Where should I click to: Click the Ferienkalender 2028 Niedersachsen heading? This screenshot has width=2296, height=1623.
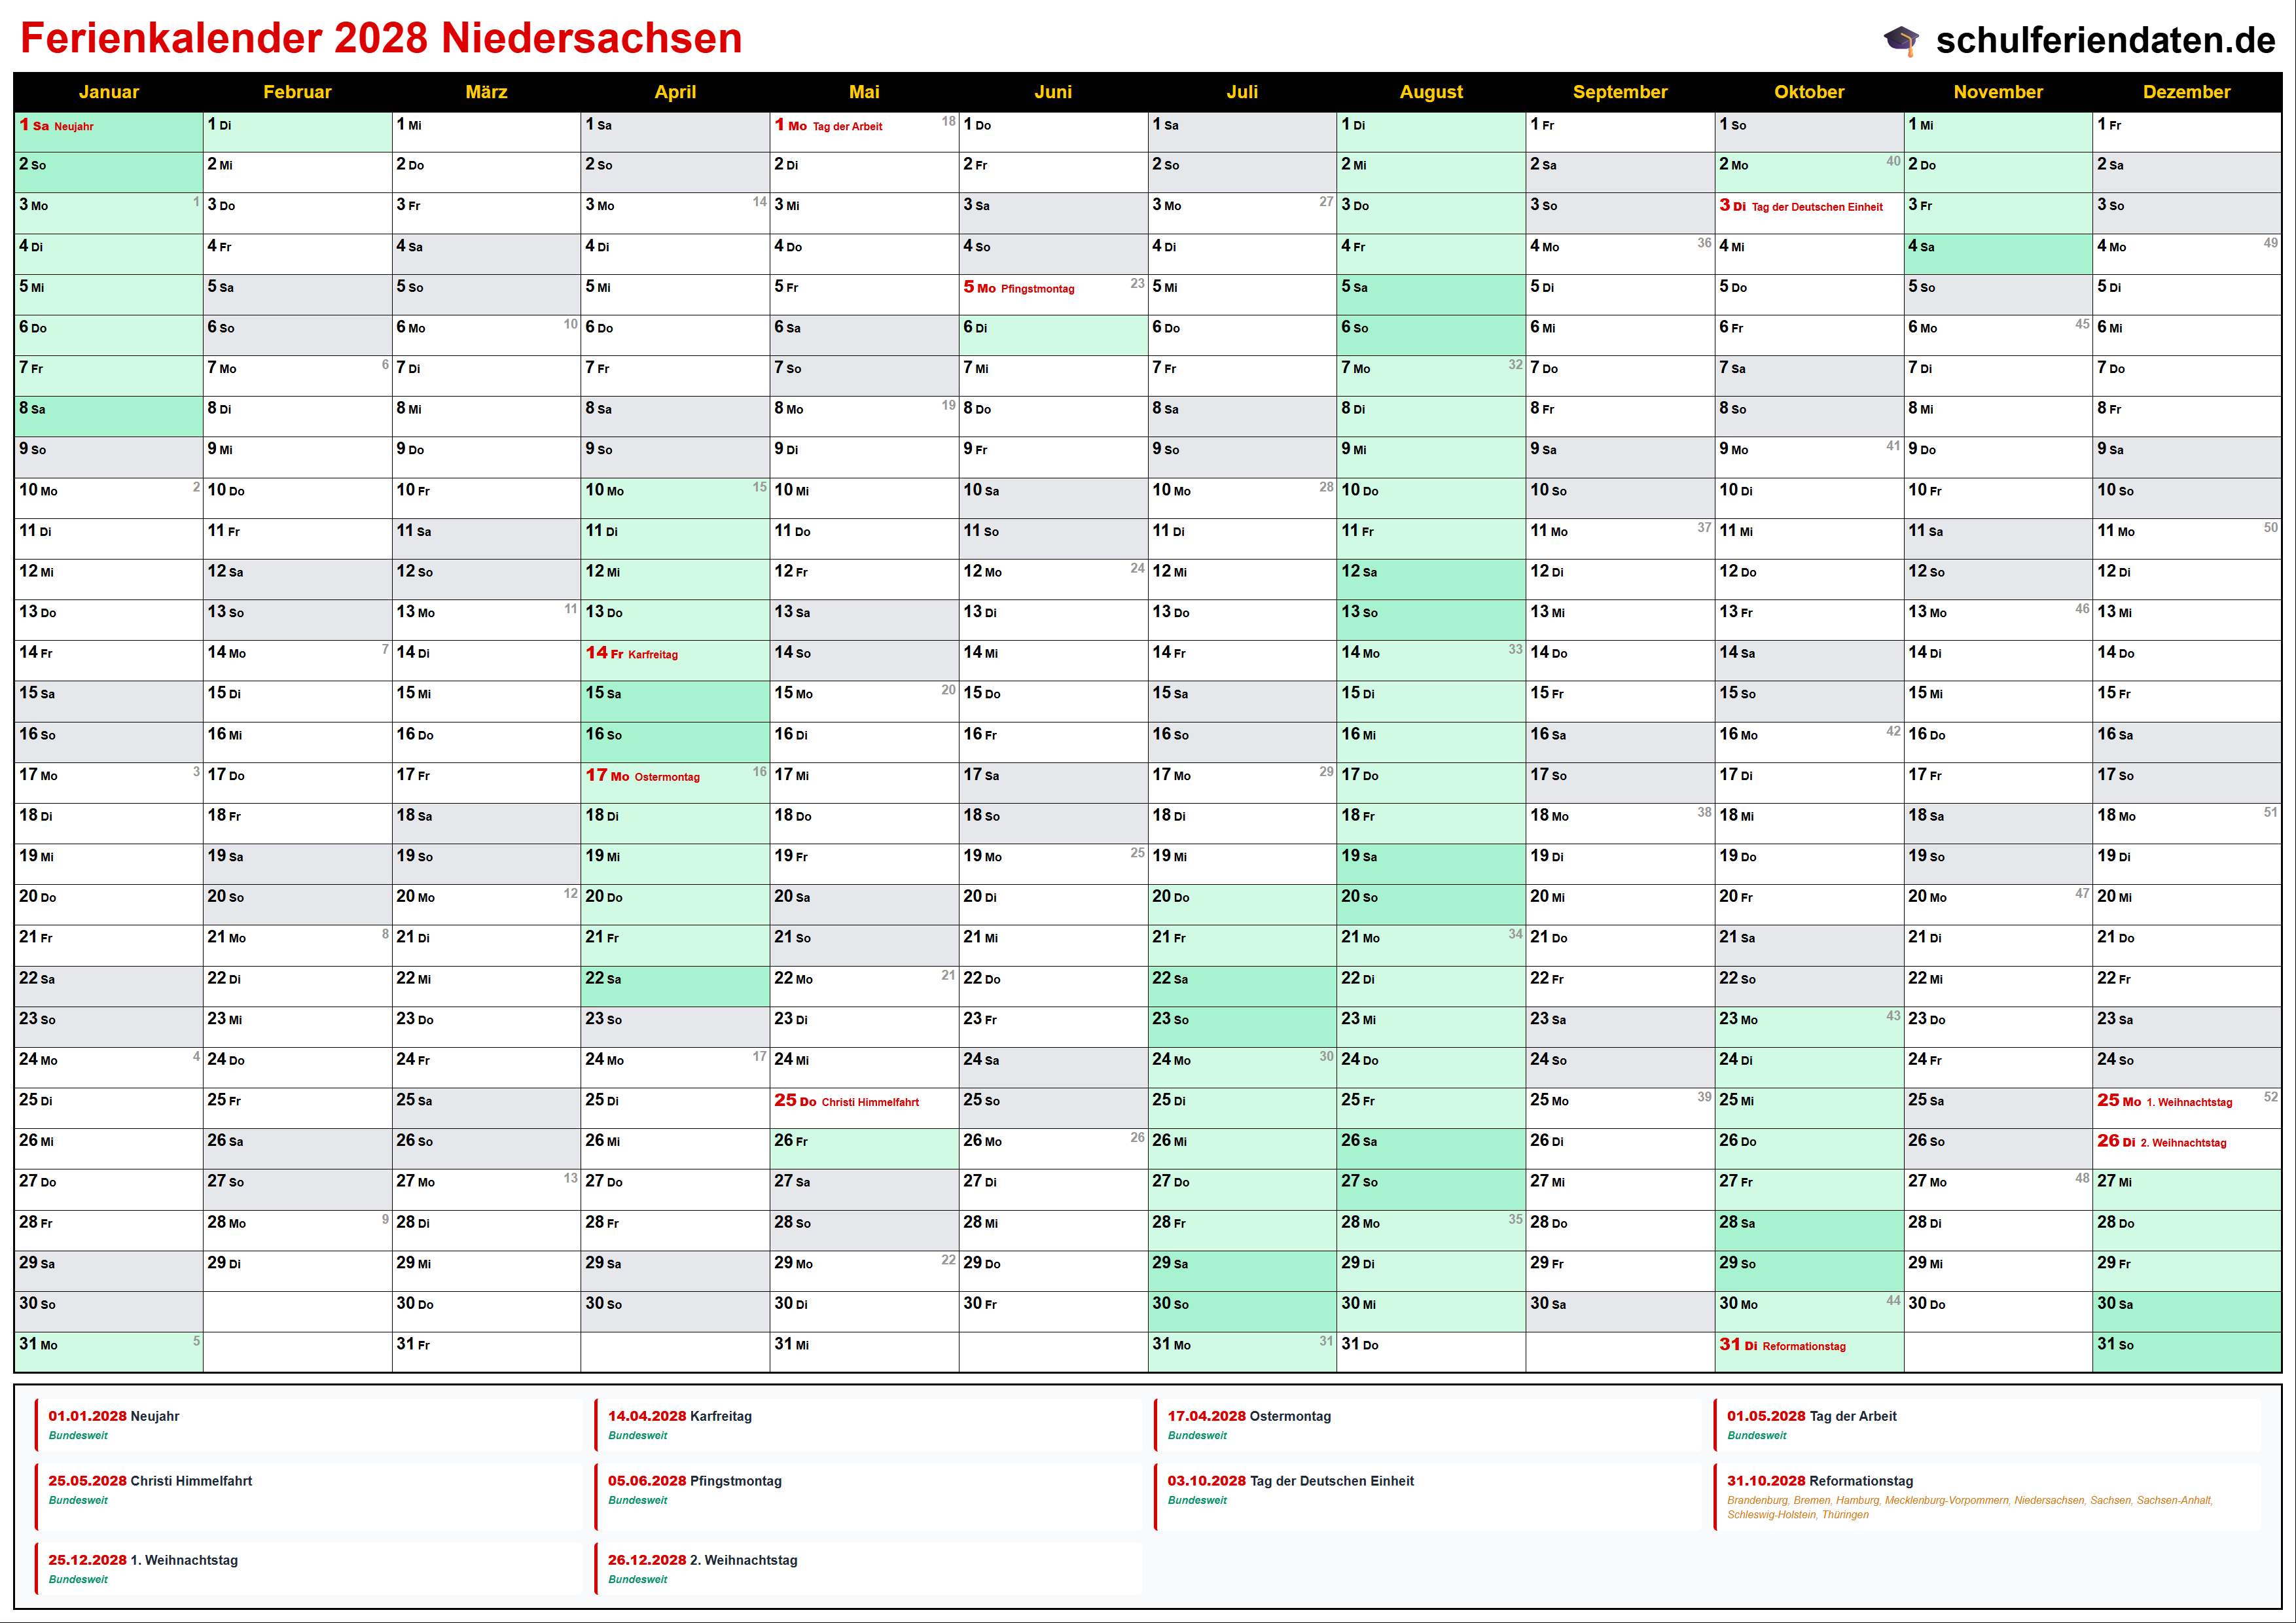point(381,38)
